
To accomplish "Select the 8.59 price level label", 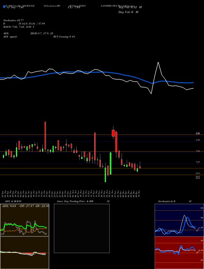I will point(198,140).
